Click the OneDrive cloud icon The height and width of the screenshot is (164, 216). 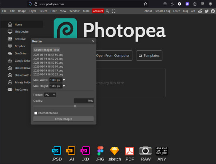coord(10,54)
